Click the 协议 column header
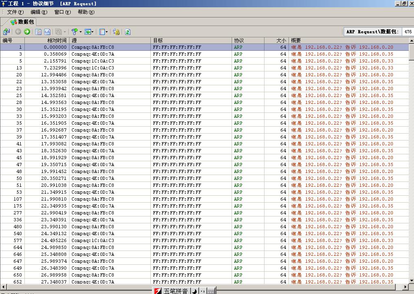Screen dimensions: 414x294 pyautogui.click(x=248, y=40)
